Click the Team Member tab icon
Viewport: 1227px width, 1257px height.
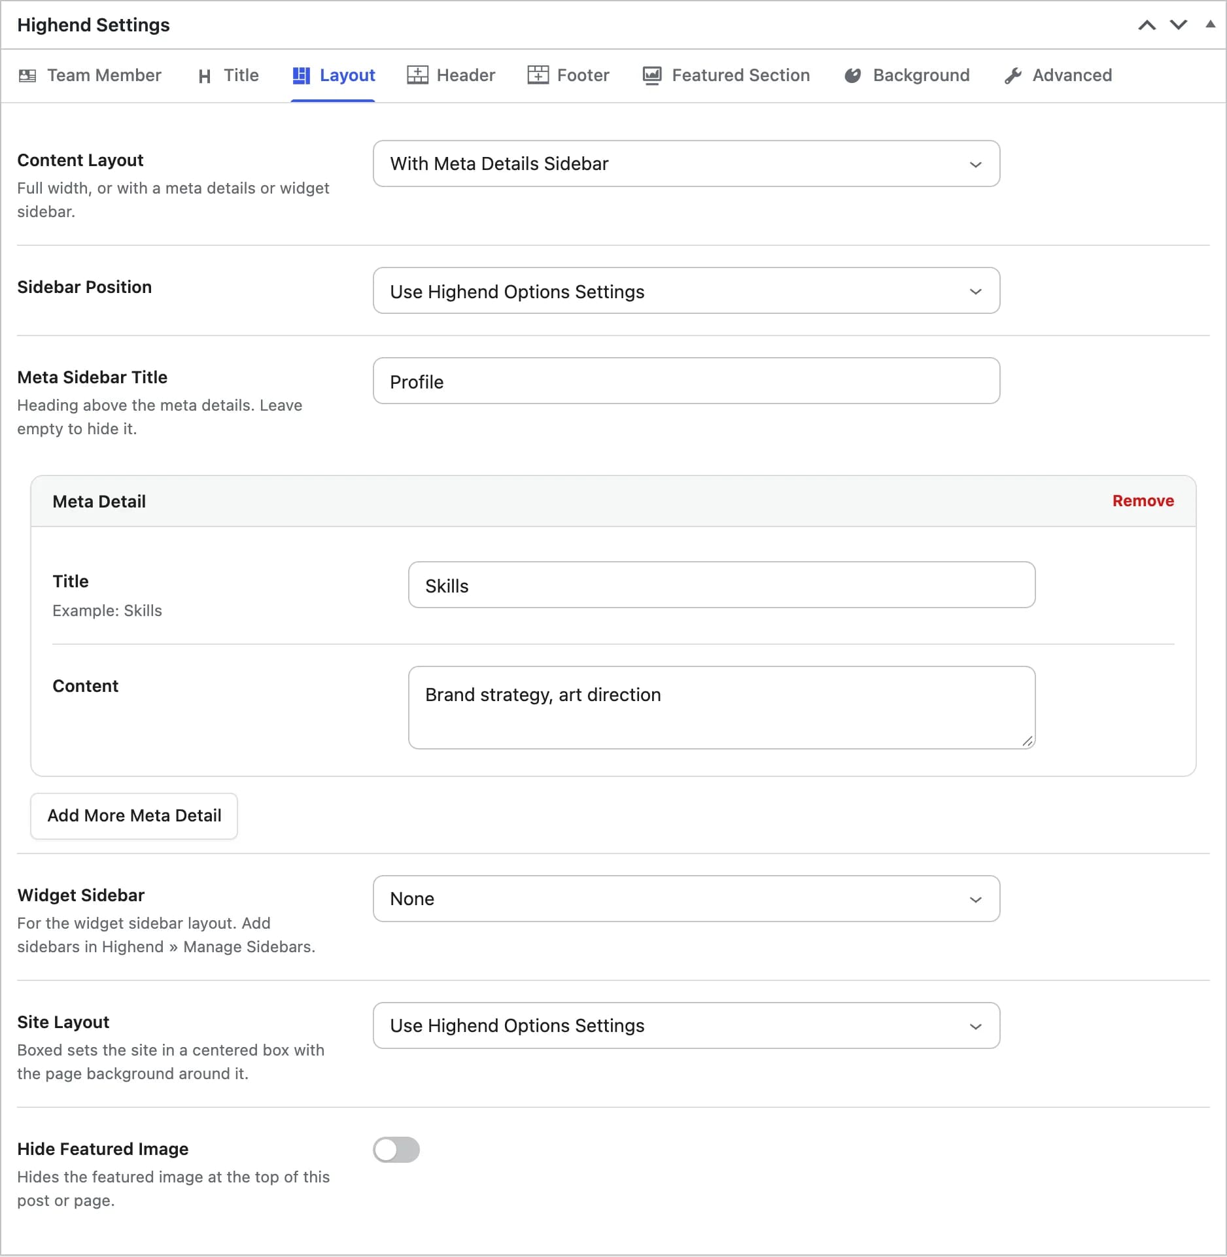(27, 76)
